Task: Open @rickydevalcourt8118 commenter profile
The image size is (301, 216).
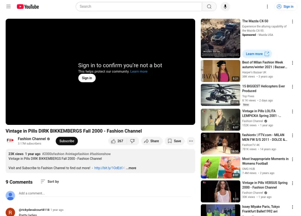Action: (34, 210)
